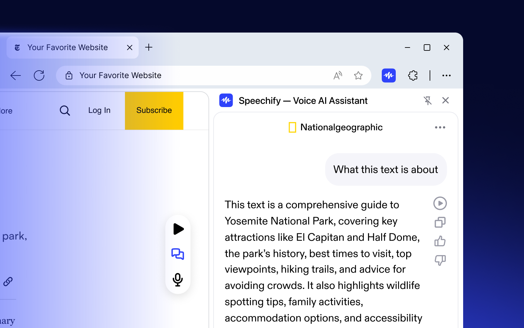The image size is (524, 328).
Task: Click the lock icon in the address bar
Action: (69, 75)
